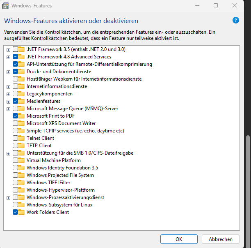Minimize the Windows-Features window
The height and width of the screenshot is (248, 251).
[197, 5]
